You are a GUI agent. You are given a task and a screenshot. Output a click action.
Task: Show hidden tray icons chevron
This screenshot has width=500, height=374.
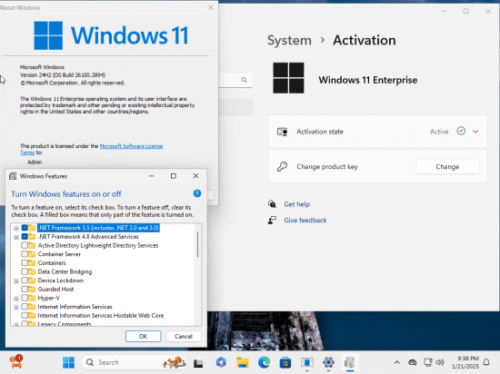pos(396,362)
